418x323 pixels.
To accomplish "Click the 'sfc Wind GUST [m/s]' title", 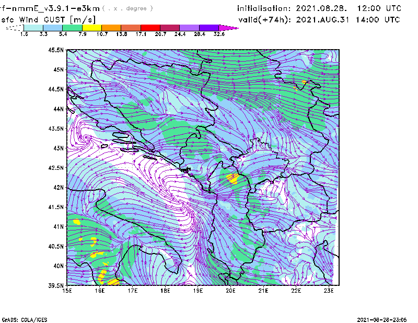I will pyautogui.click(x=48, y=20).
